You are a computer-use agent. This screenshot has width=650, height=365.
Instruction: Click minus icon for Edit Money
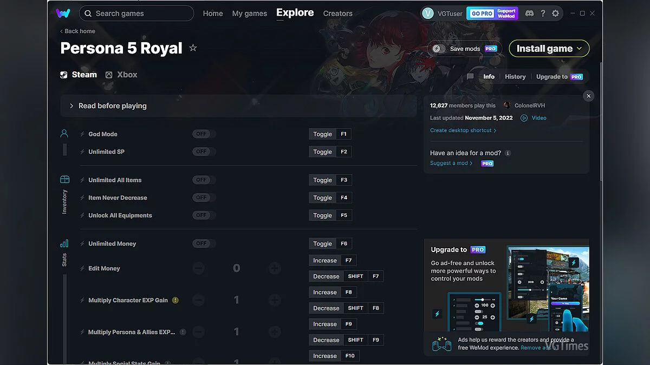(x=198, y=268)
